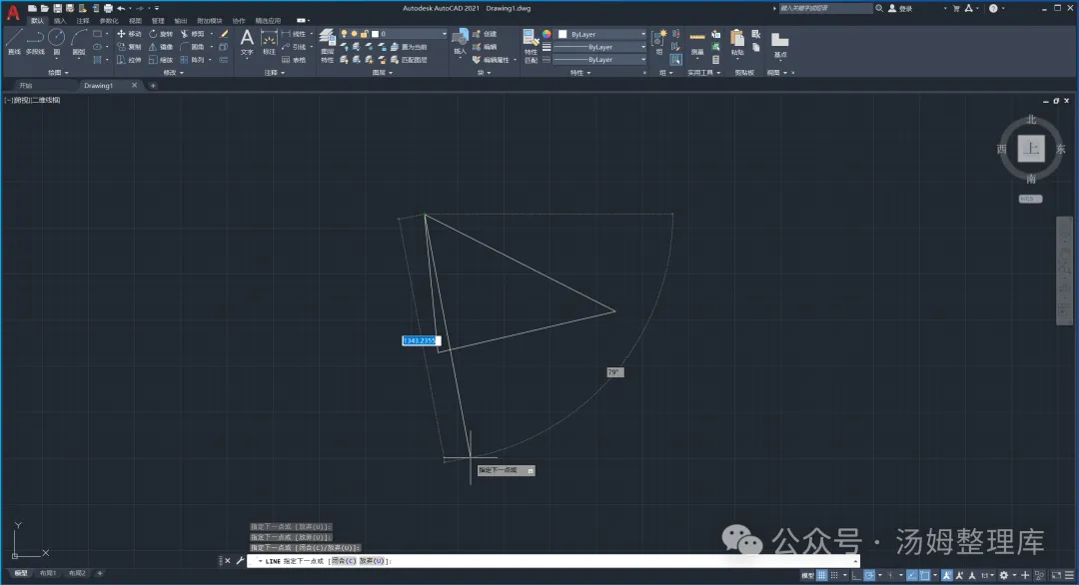Toggle clean screen icon in status bar

click(1057, 575)
